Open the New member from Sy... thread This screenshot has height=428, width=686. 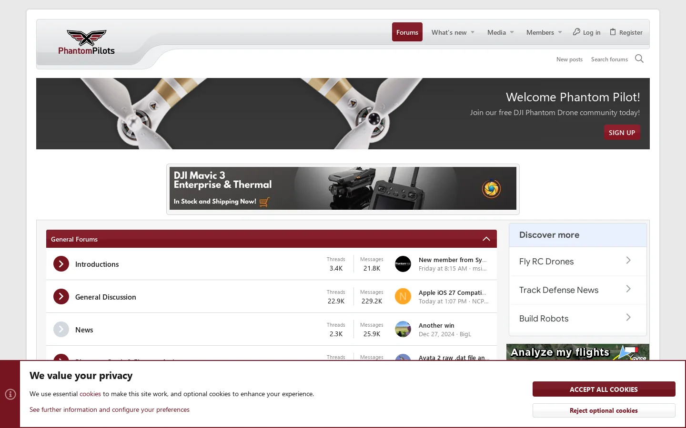coord(453,260)
